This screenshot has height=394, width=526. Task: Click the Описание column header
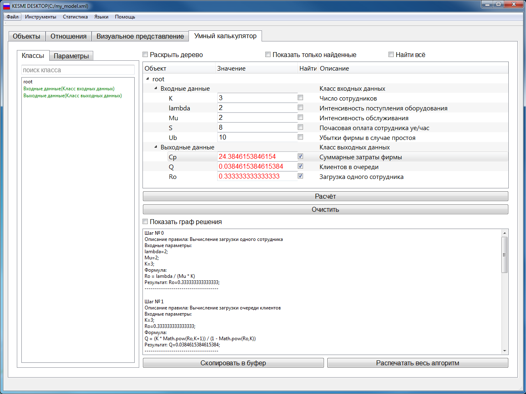point(413,69)
